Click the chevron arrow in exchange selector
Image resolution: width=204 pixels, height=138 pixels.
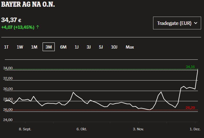(196, 23)
